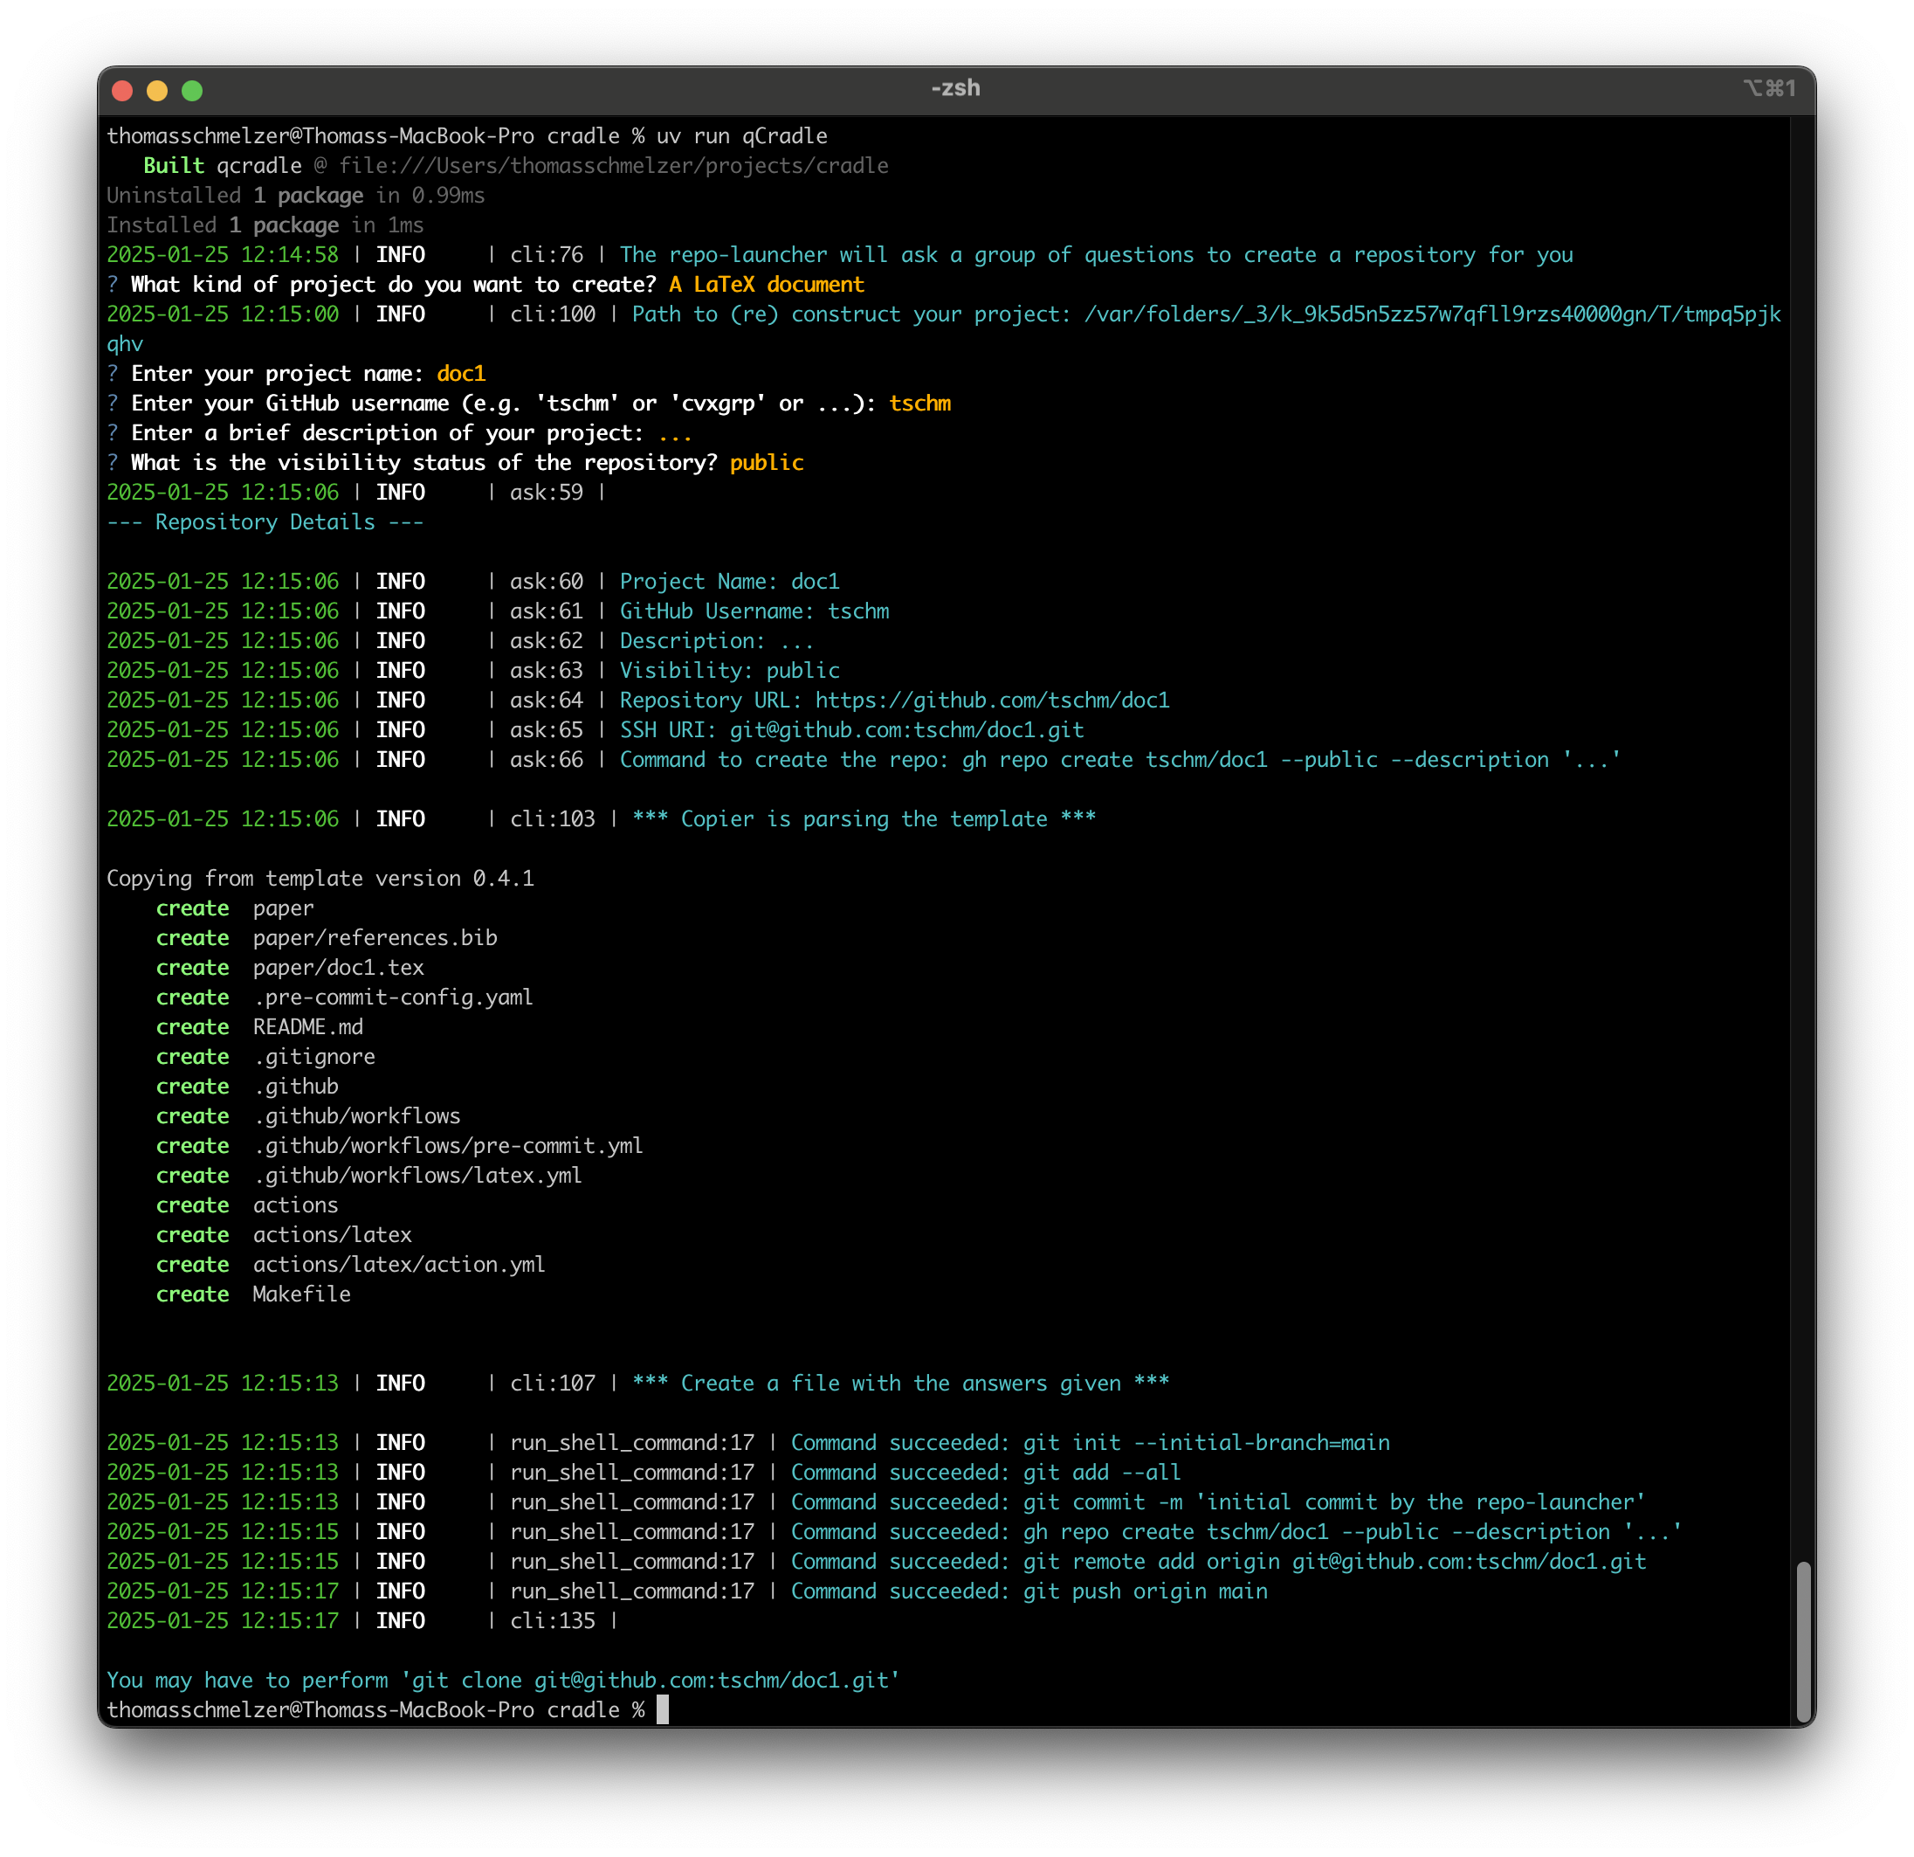Click the '.github/workflows/latex.yml' file line
This screenshot has height=1857, width=1914.
[x=417, y=1175]
